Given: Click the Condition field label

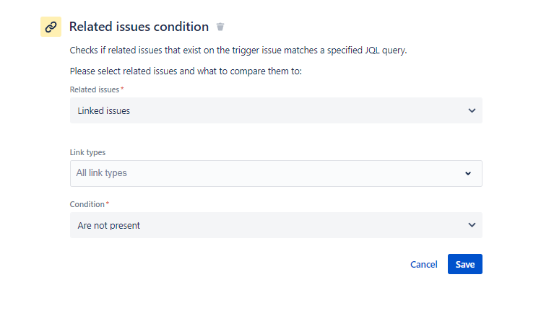Looking at the screenshot, I should click(87, 204).
